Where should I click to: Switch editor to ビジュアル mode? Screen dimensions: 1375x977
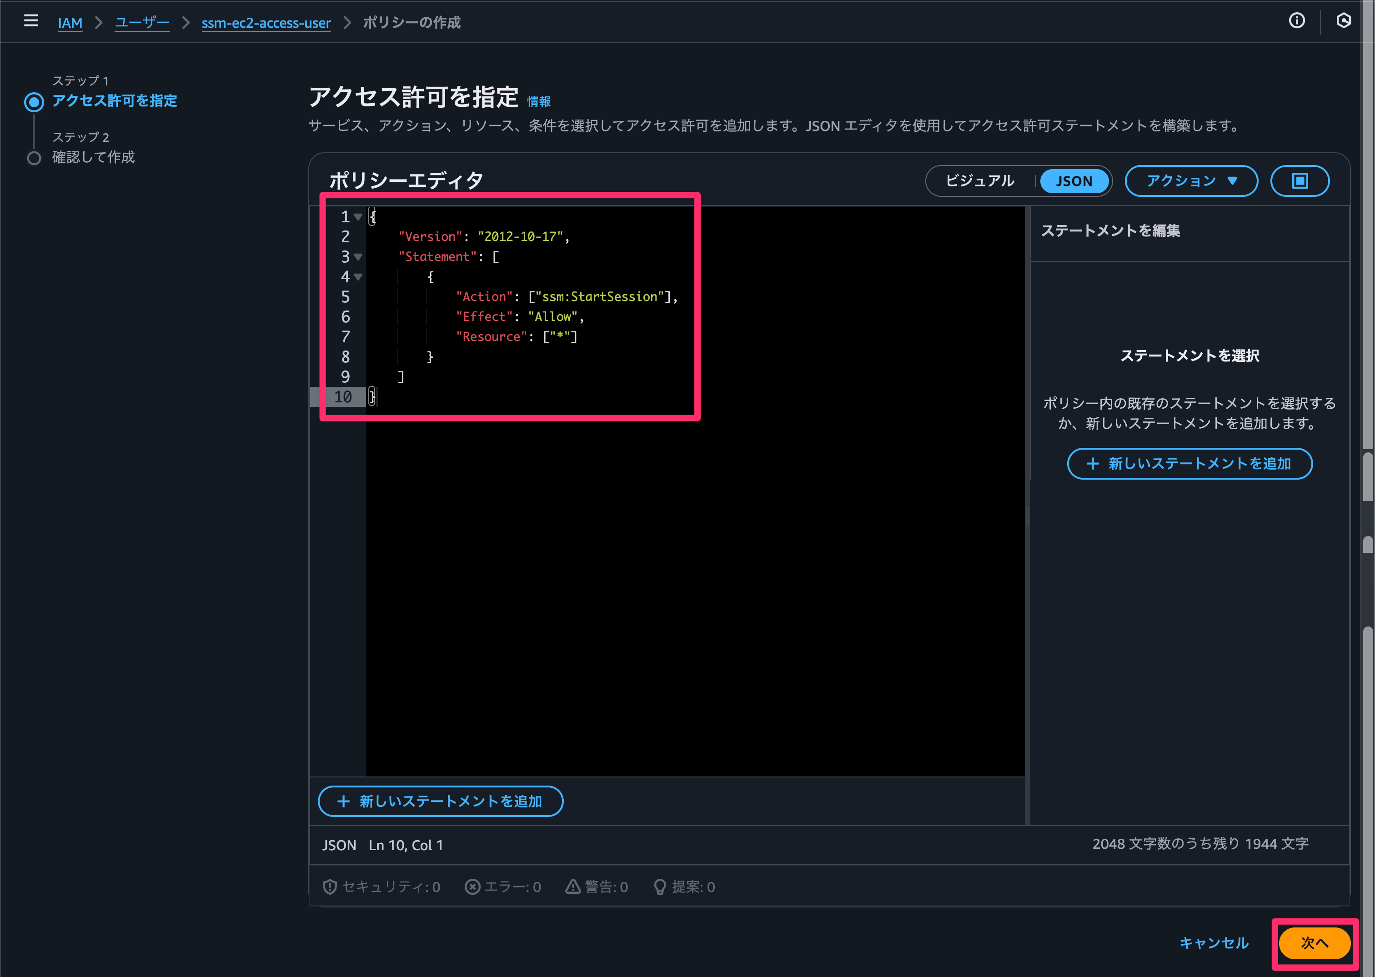click(980, 181)
